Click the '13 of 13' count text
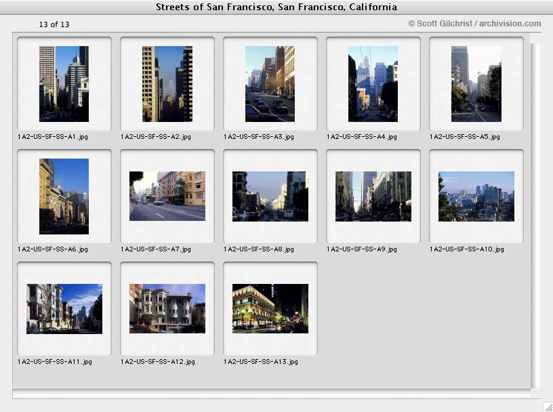The image size is (553, 412). (54, 24)
